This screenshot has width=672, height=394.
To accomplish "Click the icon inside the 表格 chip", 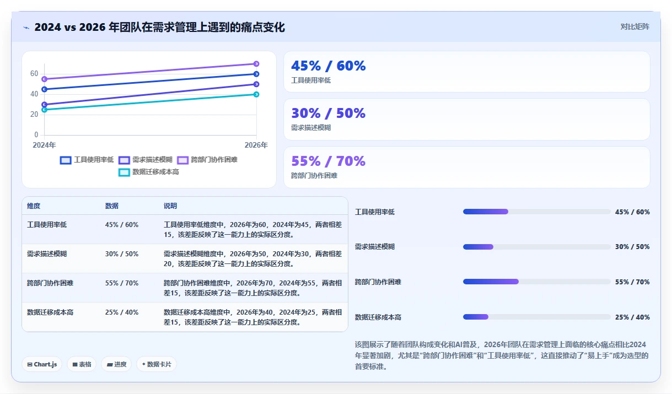I will point(75,364).
